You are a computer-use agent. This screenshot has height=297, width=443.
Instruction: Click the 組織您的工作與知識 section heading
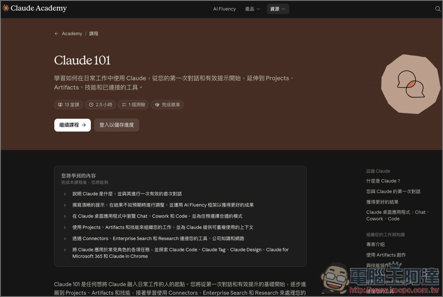coord(385,235)
